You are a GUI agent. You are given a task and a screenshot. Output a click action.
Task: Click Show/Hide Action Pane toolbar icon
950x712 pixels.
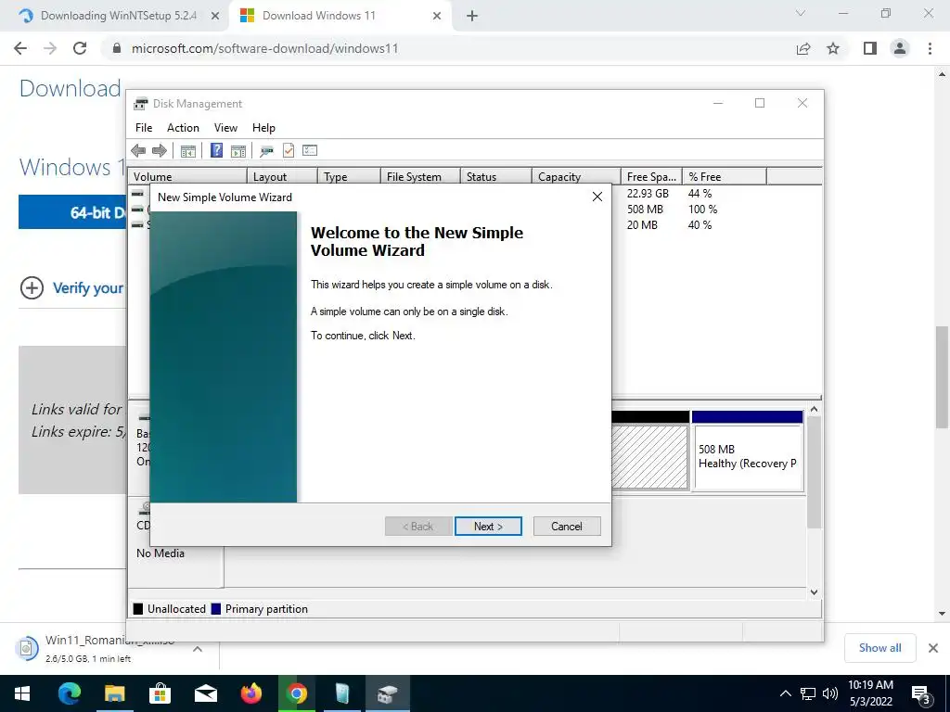pyautogui.click(x=238, y=151)
